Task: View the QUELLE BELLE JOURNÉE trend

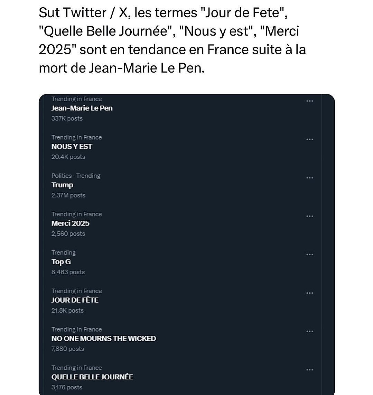Action: coord(92,377)
